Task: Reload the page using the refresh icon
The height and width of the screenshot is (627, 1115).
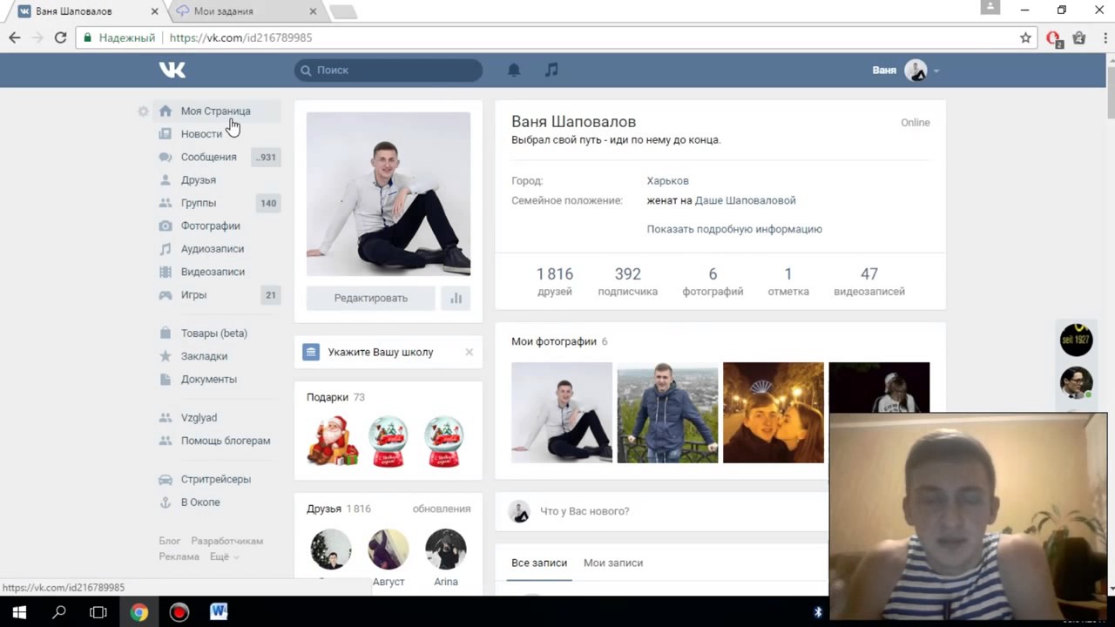Action: click(x=60, y=37)
